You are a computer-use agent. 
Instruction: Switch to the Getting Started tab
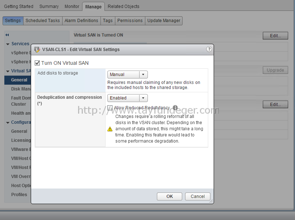coord(19,7)
